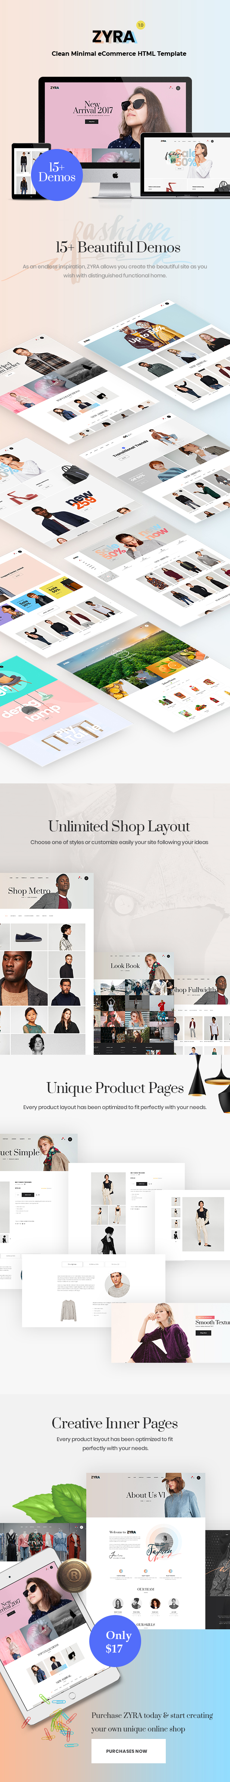Click the yellow 1.0 version badge
The width and height of the screenshot is (230, 1782).
coord(140,25)
